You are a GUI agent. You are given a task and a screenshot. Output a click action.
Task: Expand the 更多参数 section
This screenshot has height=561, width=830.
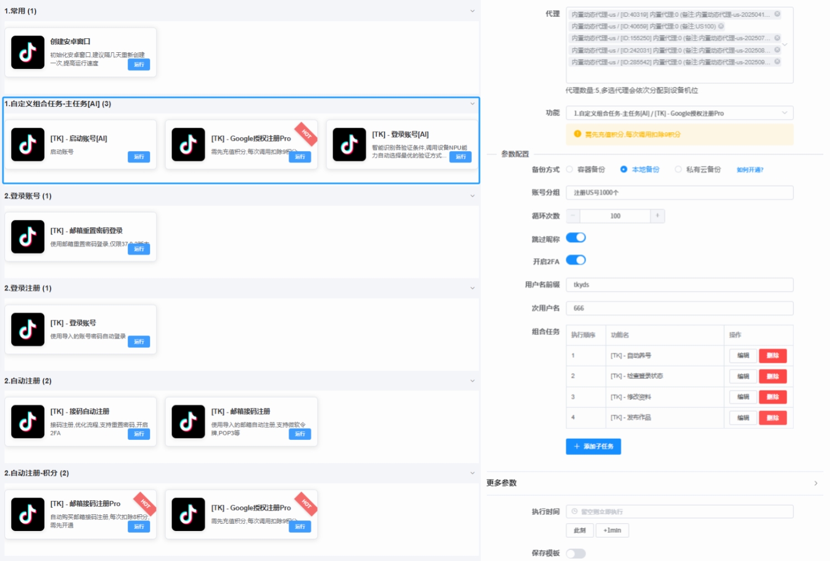coord(816,483)
